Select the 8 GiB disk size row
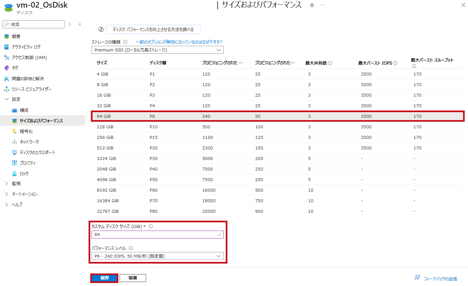The image size is (468, 286). tap(277, 85)
